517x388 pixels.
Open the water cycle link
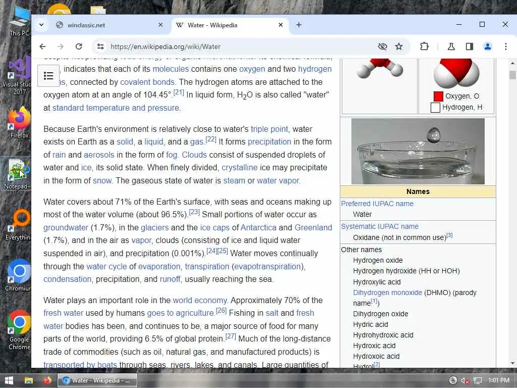tap(107, 267)
